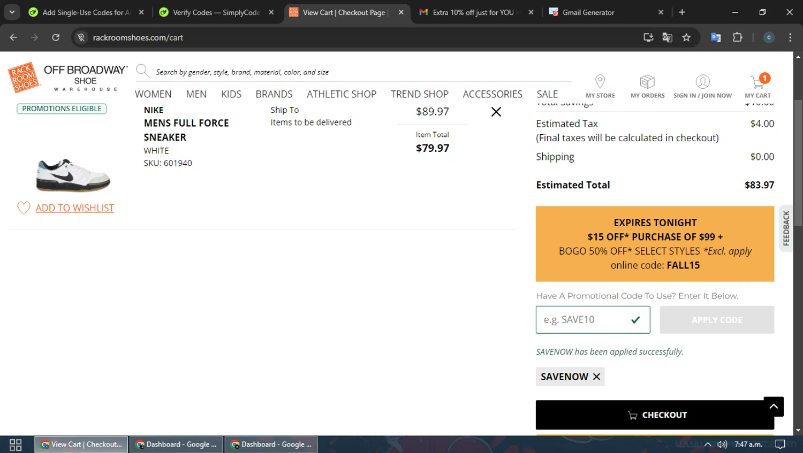Install or cast page icon in address bar

coord(648,37)
